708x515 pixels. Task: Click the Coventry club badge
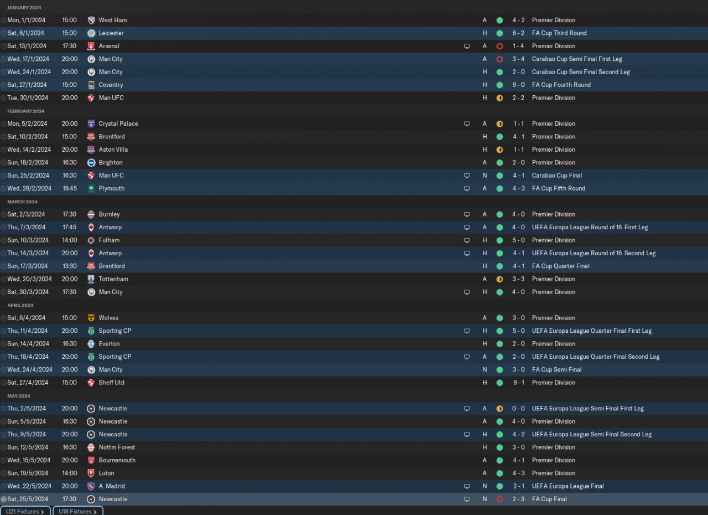click(x=91, y=85)
